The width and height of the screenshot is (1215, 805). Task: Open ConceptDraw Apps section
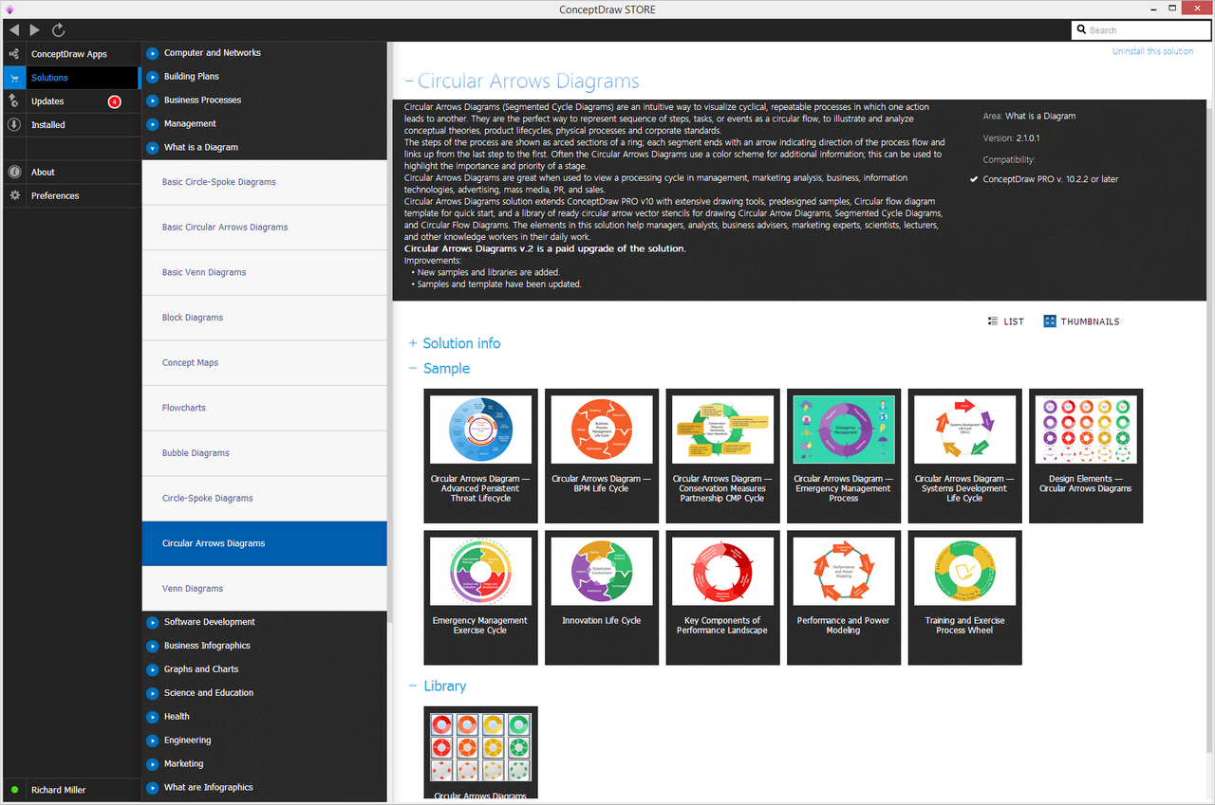tap(70, 54)
